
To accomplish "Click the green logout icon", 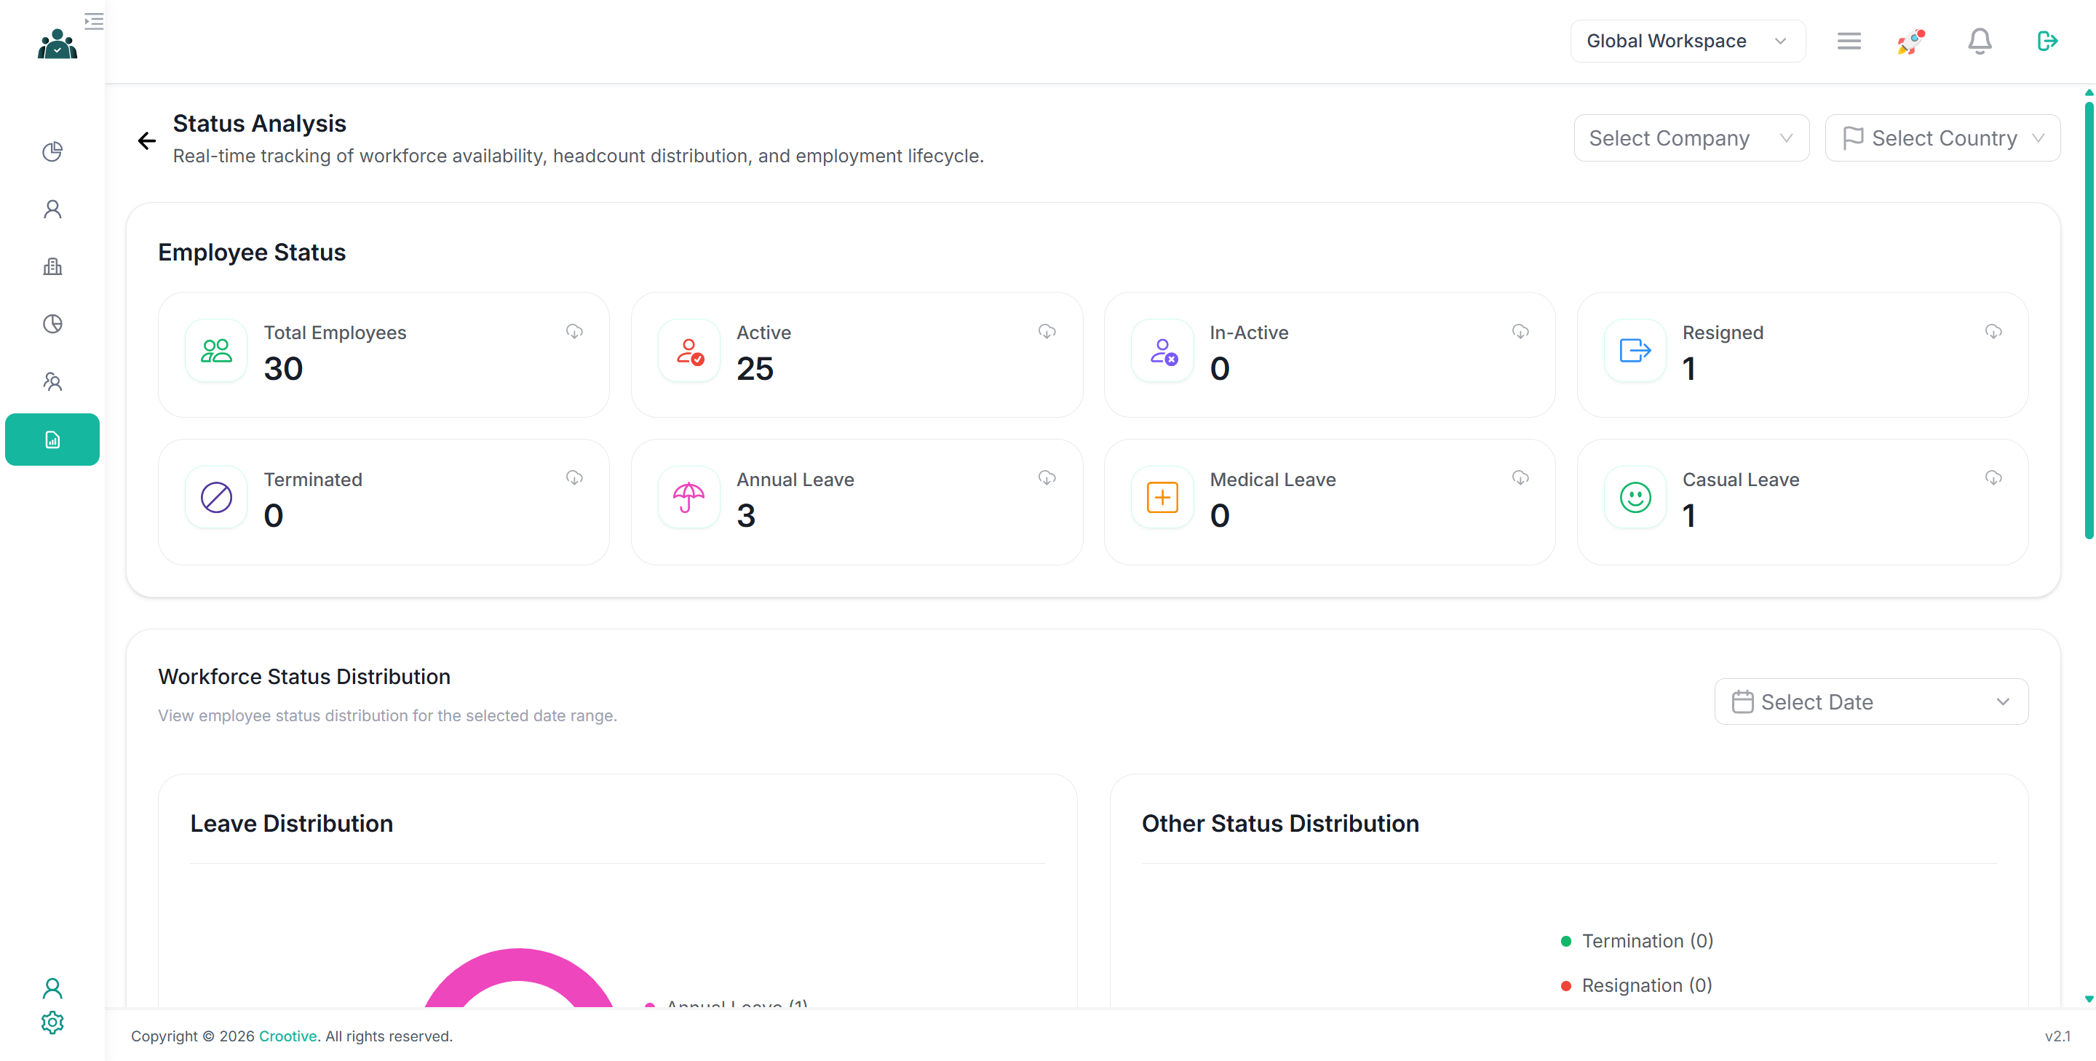I will tap(2047, 41).
